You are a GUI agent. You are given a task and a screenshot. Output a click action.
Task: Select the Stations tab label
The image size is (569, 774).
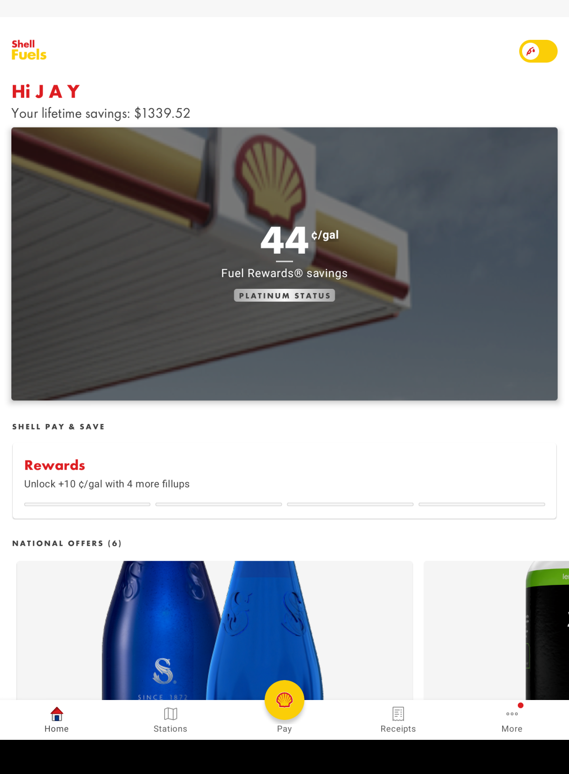pyautogui.click(x=170, y=729)
